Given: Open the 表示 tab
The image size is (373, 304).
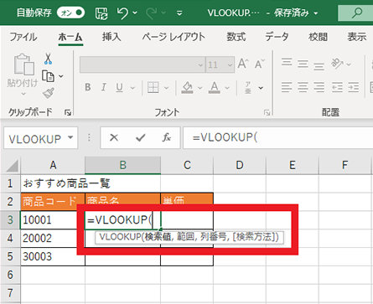Looking at the screenshot, I should click(357, 37).
